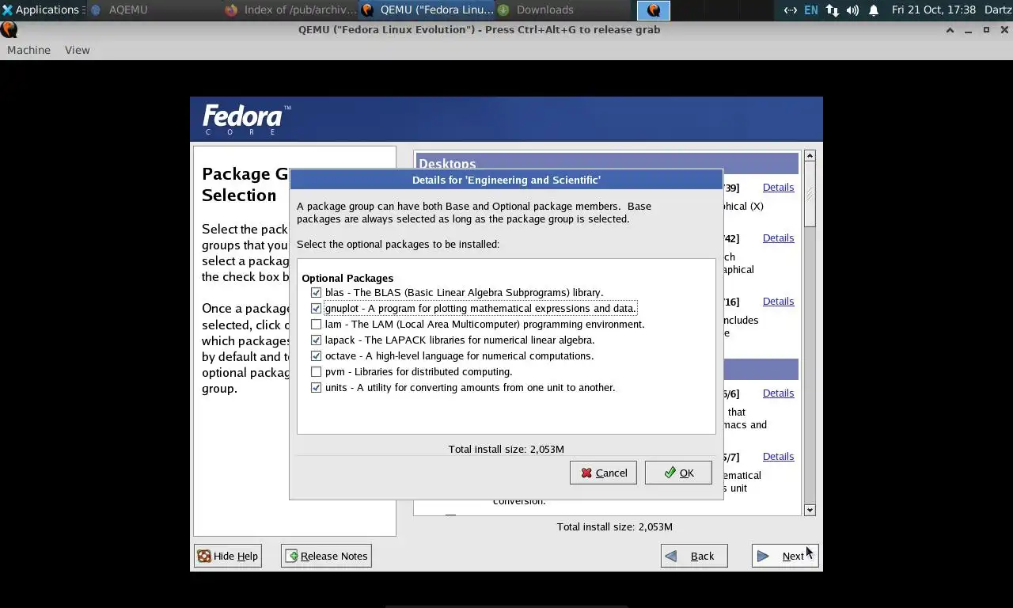1013x608 pixels.
Task: Enable the lam package checkbox
Action: 317,325
